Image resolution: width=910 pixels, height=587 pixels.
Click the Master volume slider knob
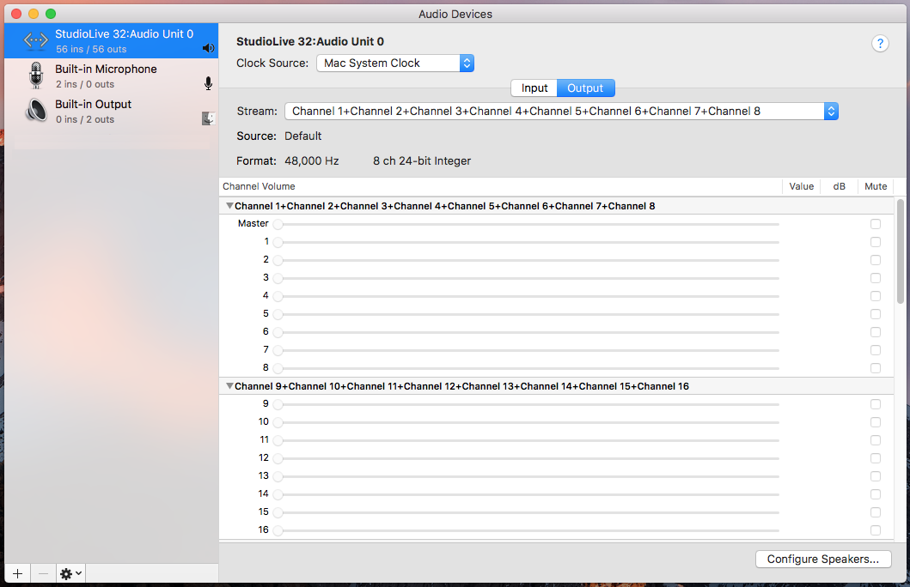[x=278, y=224]
